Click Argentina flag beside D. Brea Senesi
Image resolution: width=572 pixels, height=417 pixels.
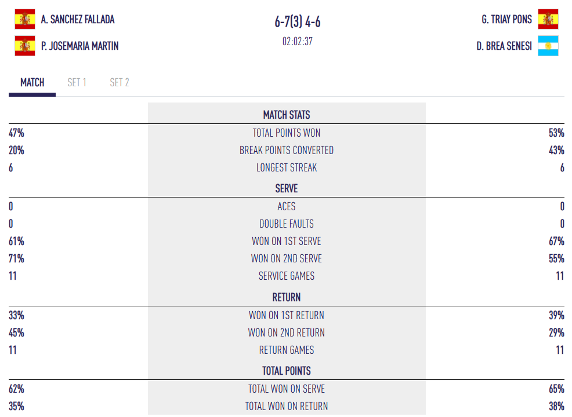(x=548, y=46)
